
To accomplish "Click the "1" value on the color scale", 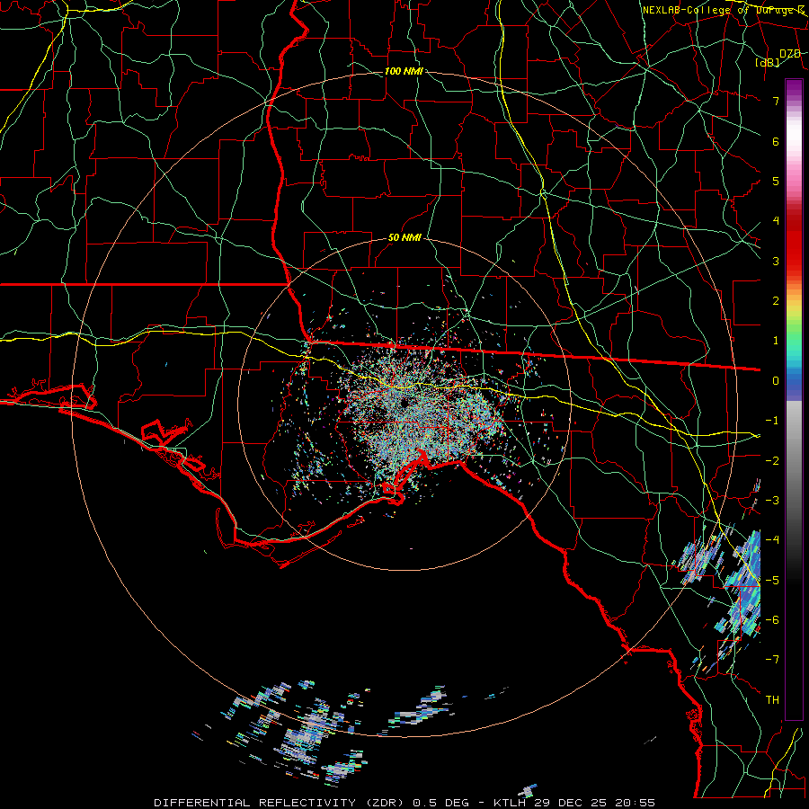I will [x=776, y=341].
